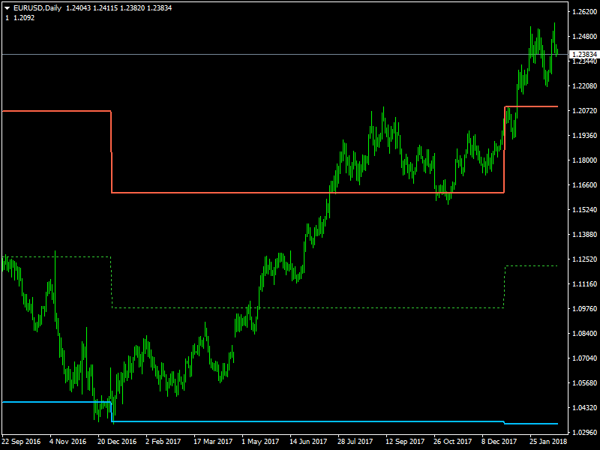Image resolution: width=600 pixels, height=450 pixels.
Task: Click the 8 Dec 2017 date label
Action: pos(499,442)
